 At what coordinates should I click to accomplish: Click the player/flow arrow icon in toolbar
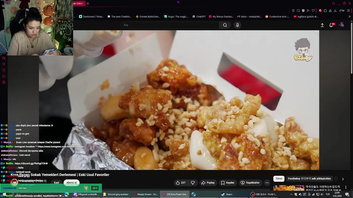pyautogui.click(x=308, y=11)
